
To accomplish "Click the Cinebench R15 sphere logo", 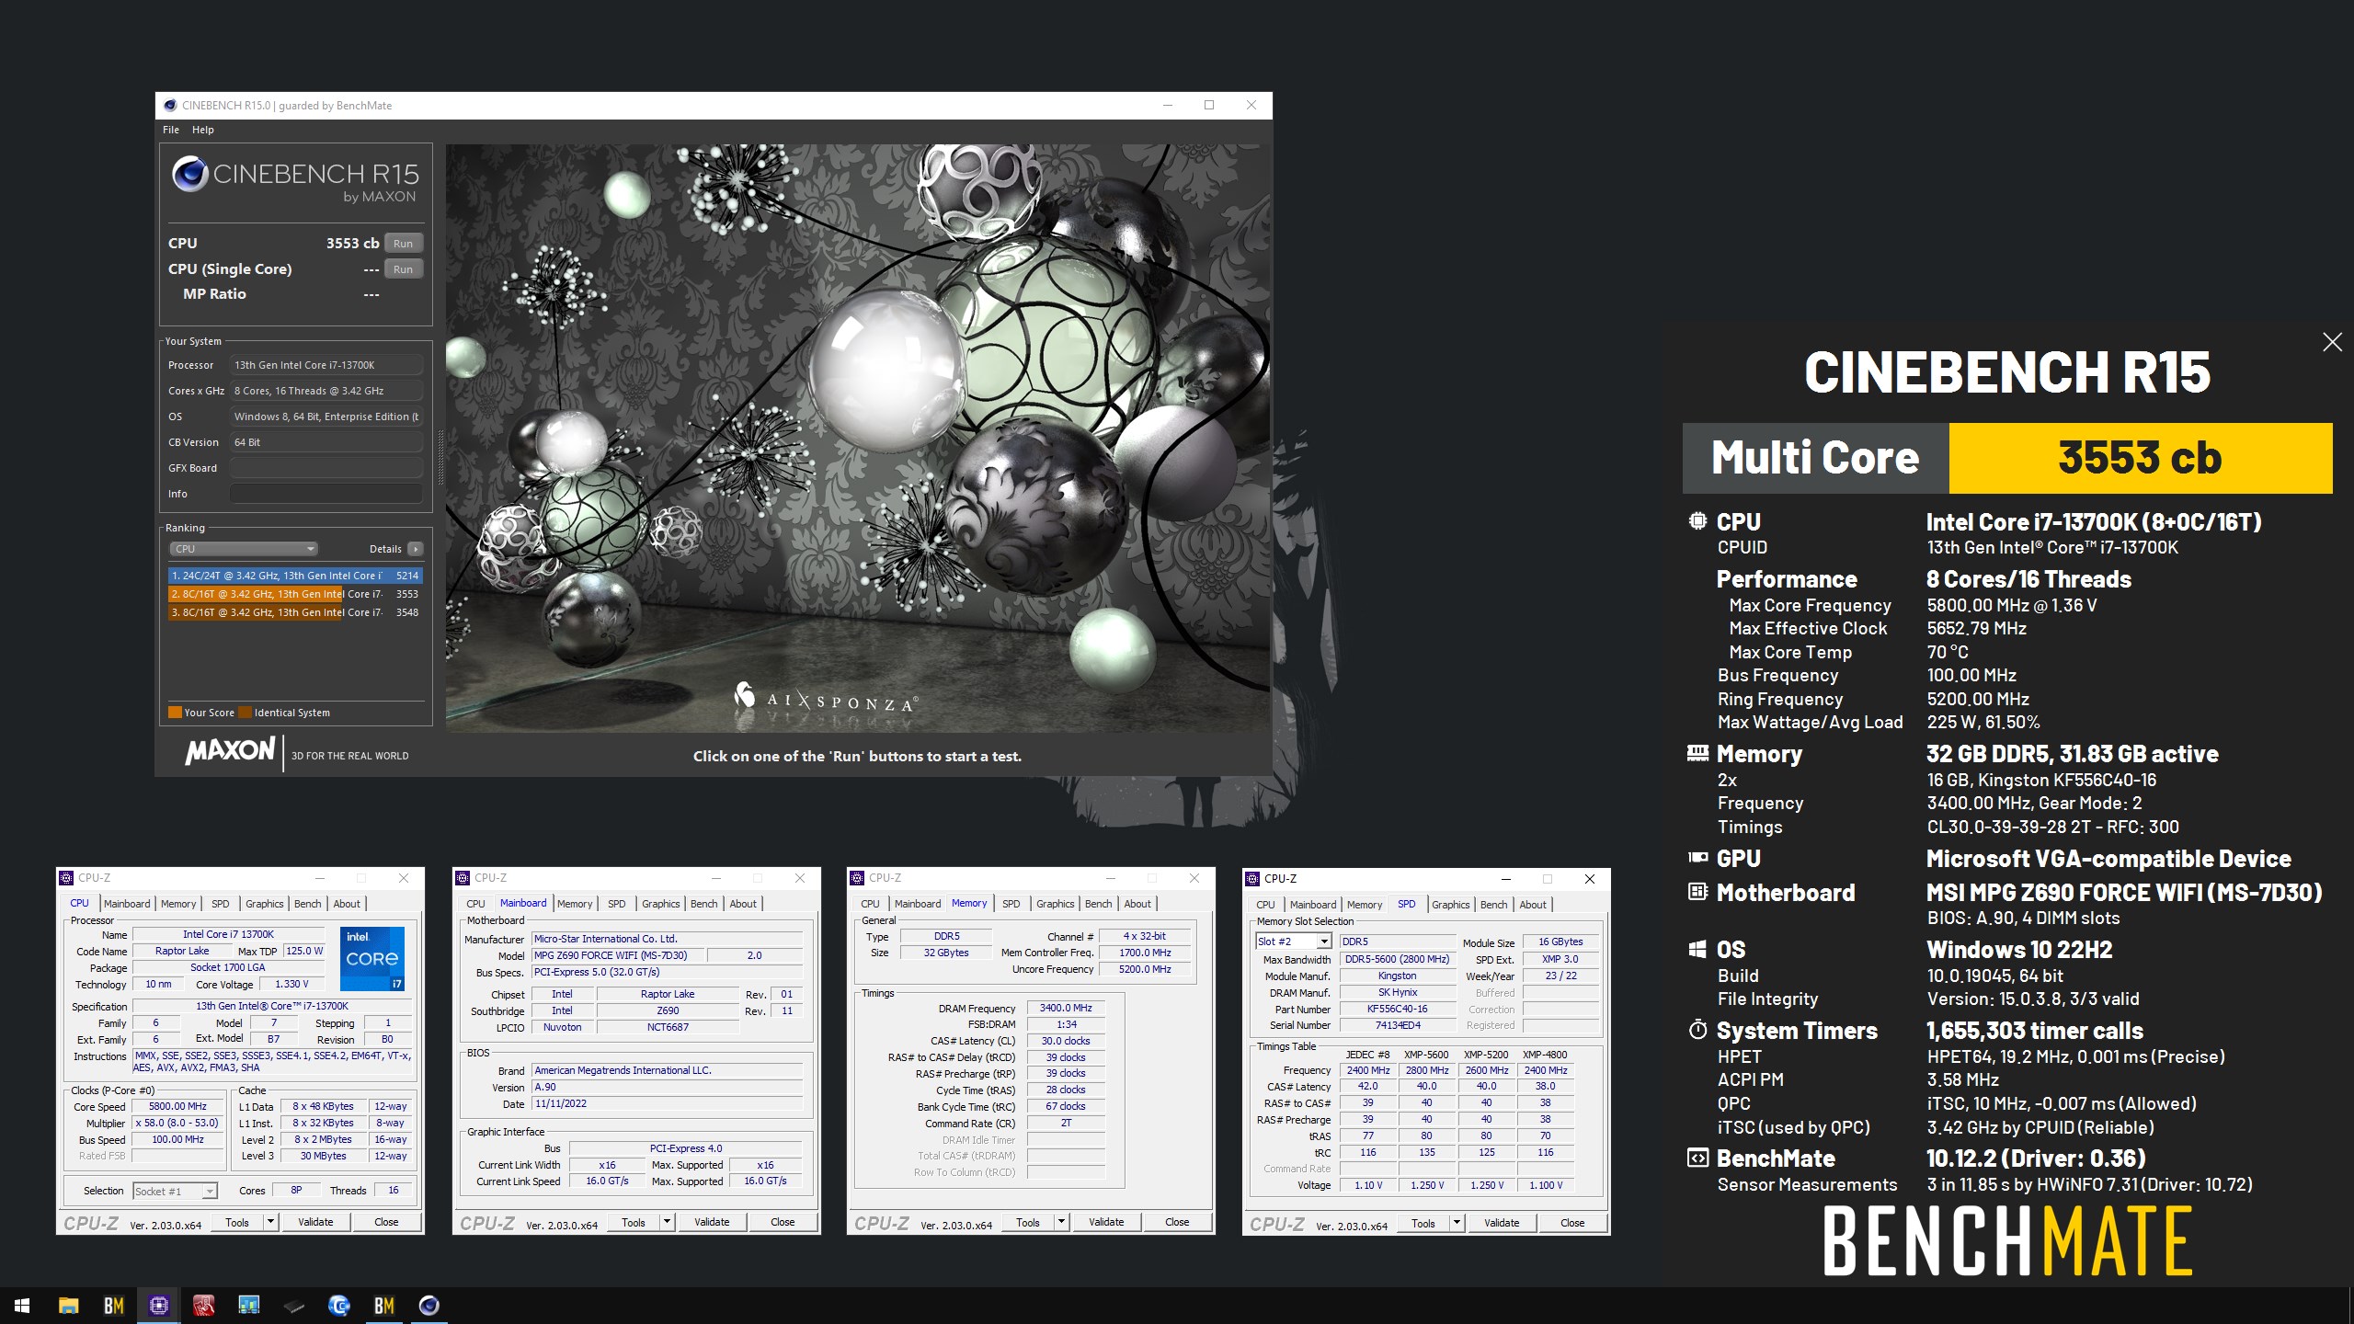I will (x=190, y=174).
